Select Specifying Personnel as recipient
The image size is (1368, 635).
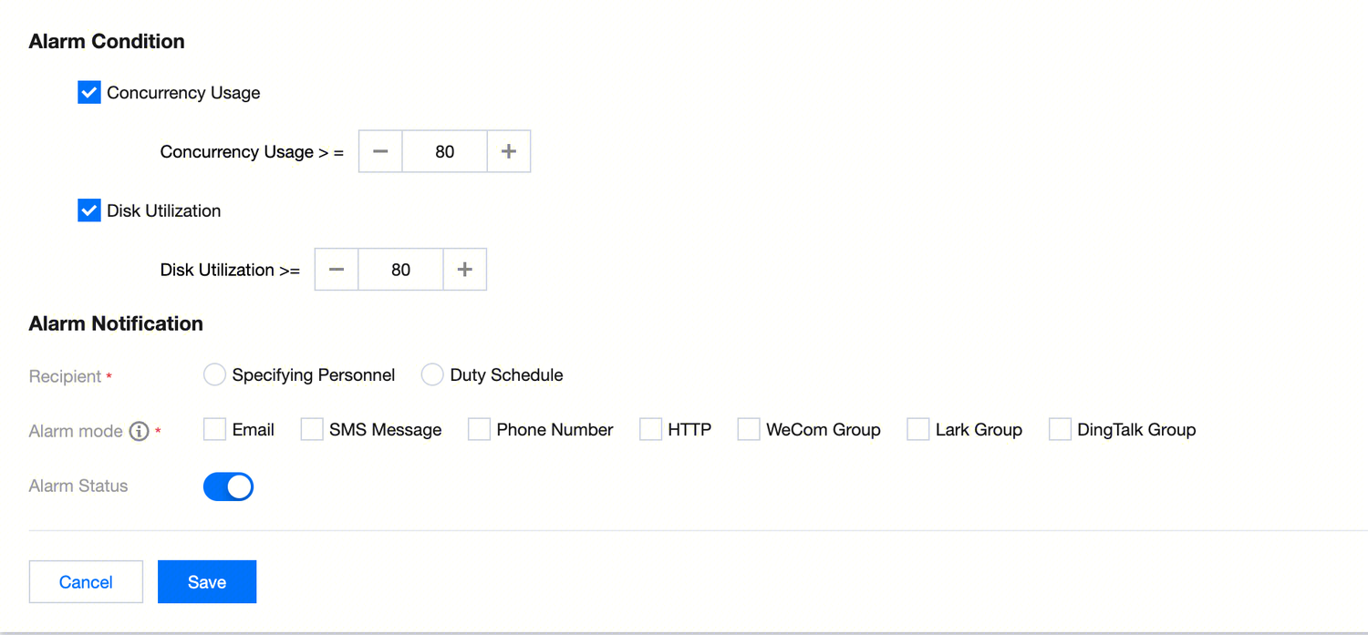pos(214,375)
